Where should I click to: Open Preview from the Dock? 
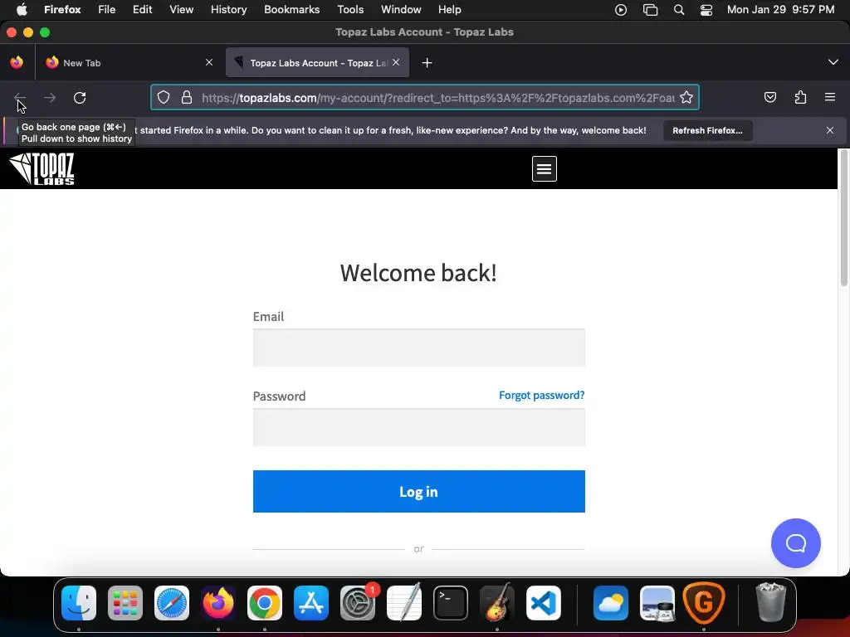point(657,603)
